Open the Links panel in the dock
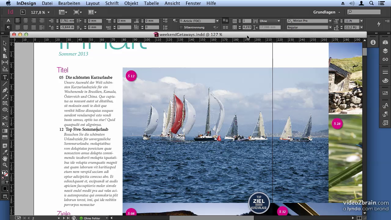The height and width of the screenshot is (220, 391). 385,59
